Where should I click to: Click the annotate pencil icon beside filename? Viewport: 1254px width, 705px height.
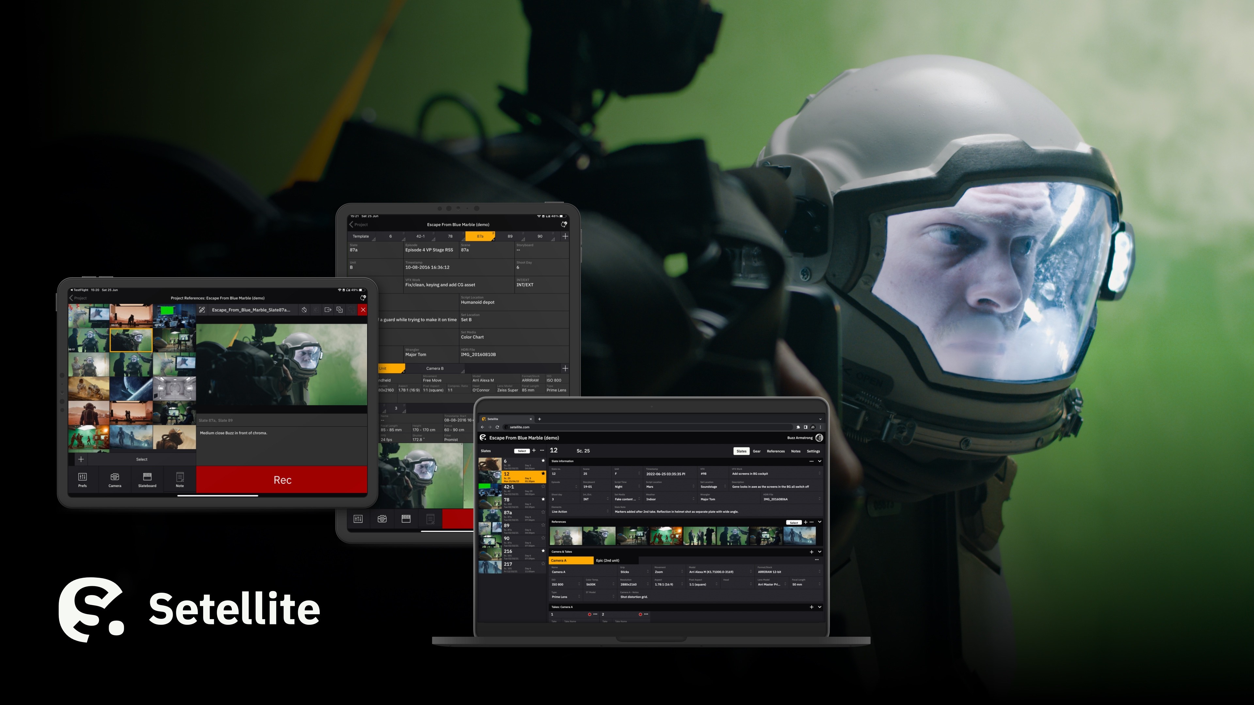[202, 310]
